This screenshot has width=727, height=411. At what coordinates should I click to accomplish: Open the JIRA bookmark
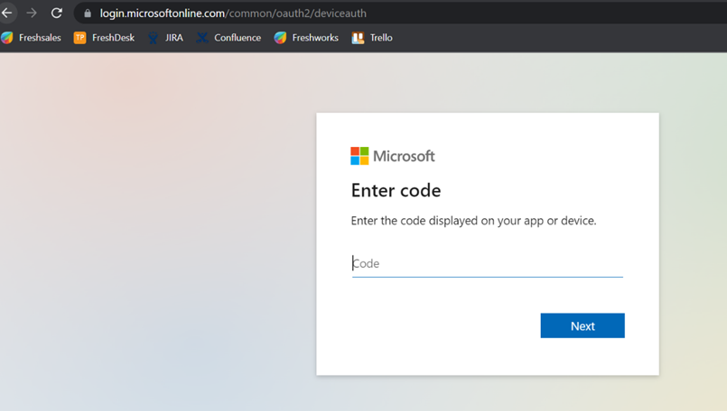[165, 38]
